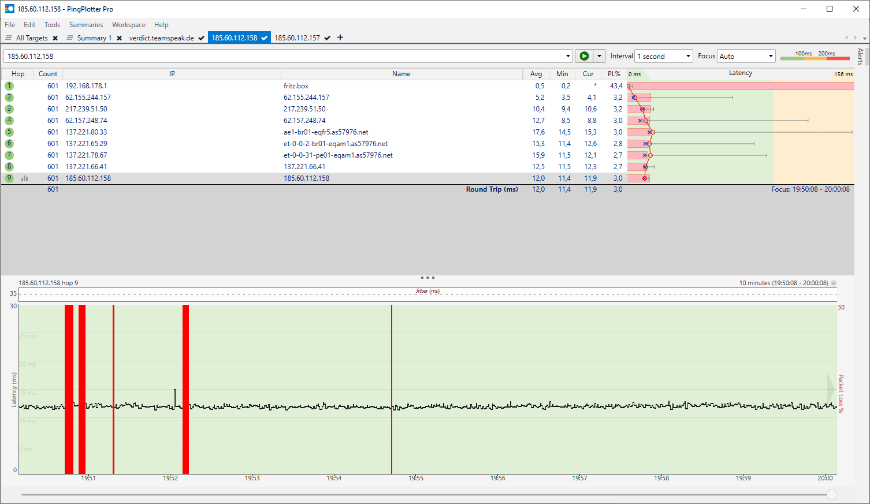The height and width of the screenshot is (504, 870).
Task: Click the three-dot panel splitter handle
Action: coord(427,278)
